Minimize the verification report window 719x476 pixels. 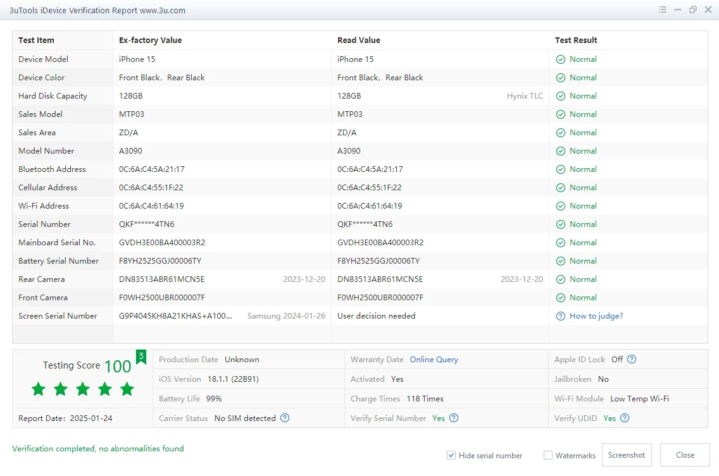pos(678,9)
